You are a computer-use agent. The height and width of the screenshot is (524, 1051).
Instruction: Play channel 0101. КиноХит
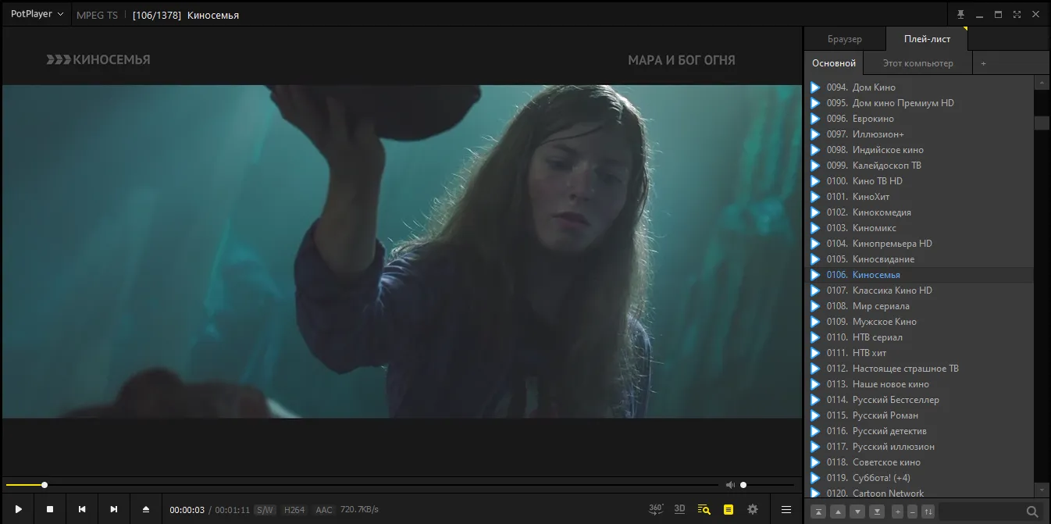click(x=918, y=197)
